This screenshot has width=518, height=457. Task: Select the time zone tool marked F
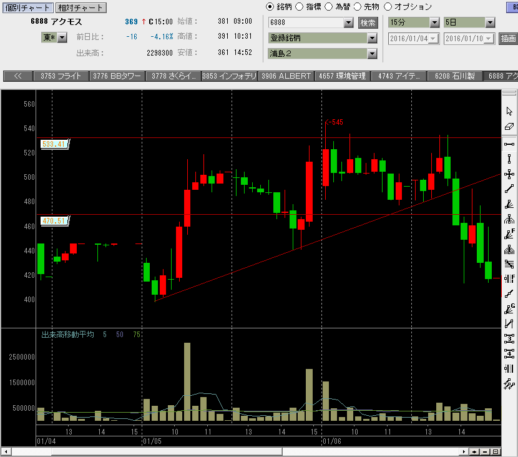(x=509, y=279)
